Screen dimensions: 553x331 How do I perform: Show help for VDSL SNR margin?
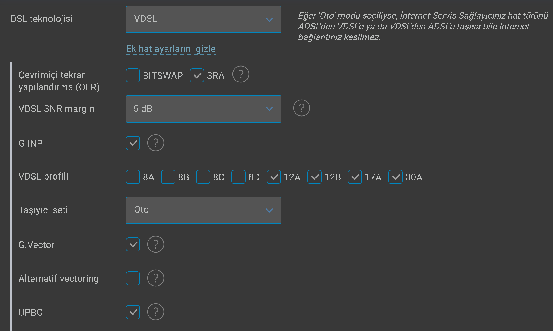301,108
